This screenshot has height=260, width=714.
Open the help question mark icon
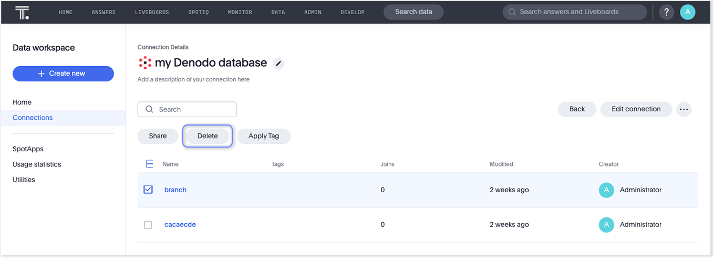[x=666, y=12]
